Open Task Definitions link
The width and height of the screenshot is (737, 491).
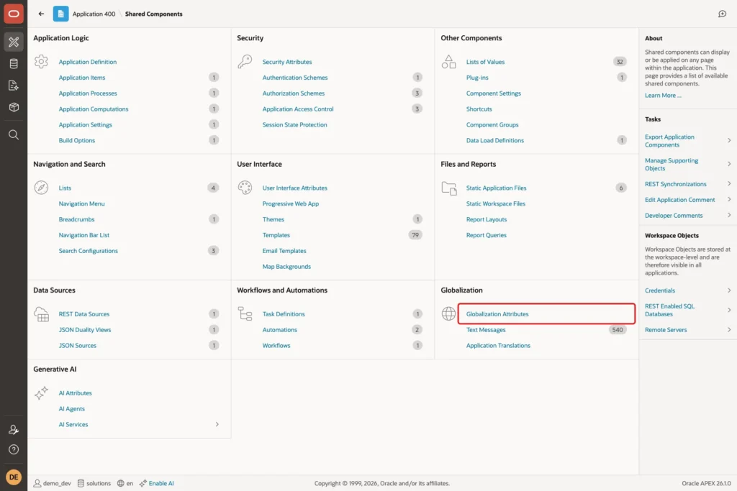284,314
